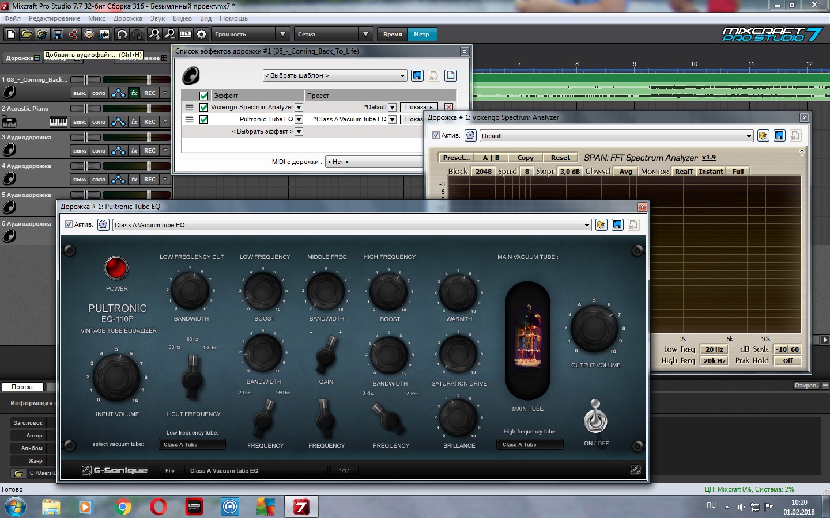The width and height of the screenshot is (830, 518).
Task: Click the Windows Start button
Action: (15, 507)
